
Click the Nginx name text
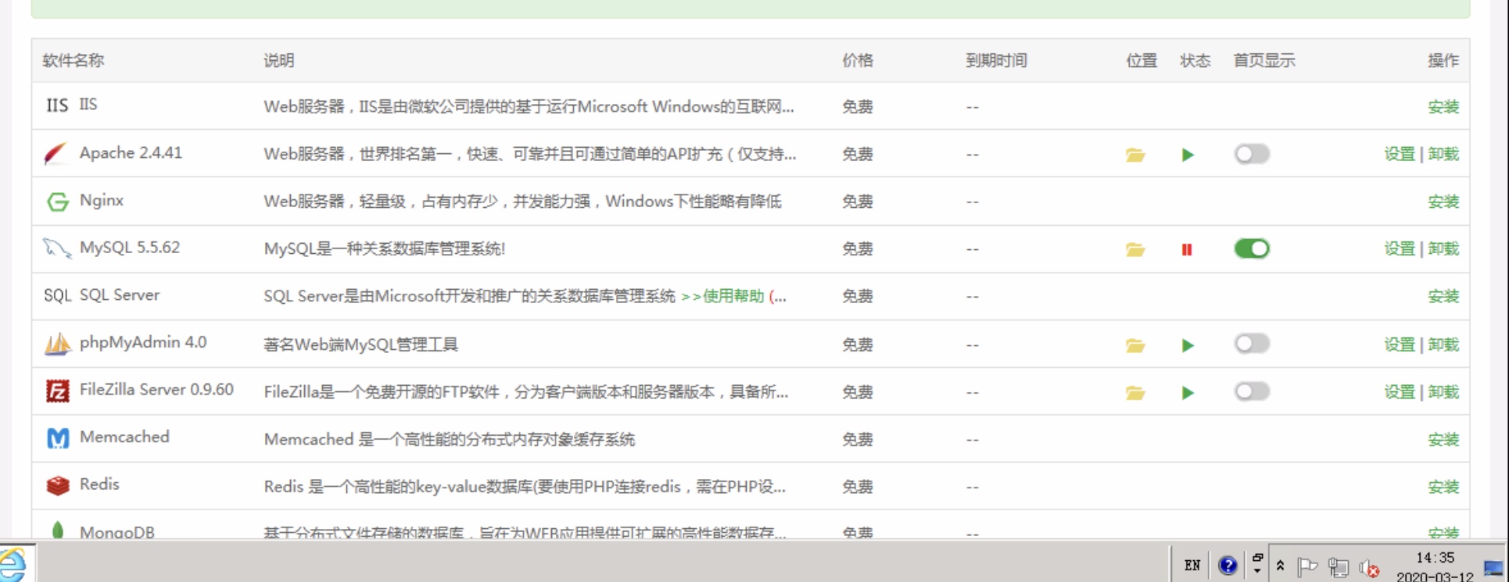point(102,200)
